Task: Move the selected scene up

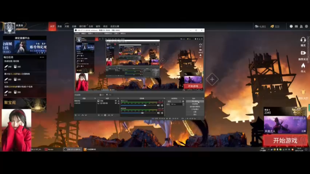Action: [x=83, y=115]
